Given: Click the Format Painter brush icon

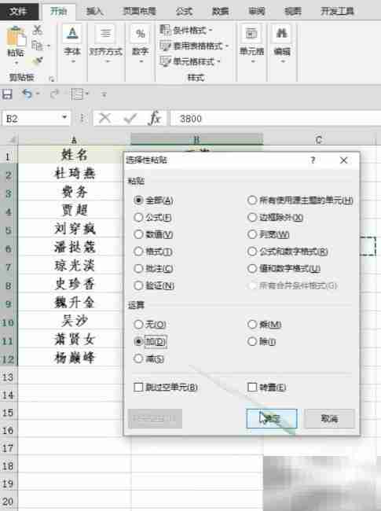Looking at the screenshot, I should pyautogui.click(x=38, y=61).
